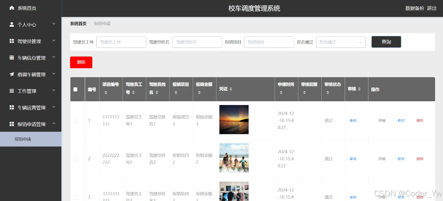The width and height of the screenshot is (443, 201).
Task: Open the 车辆运营管理 sidebar menu
Action: tap(31, 108)
